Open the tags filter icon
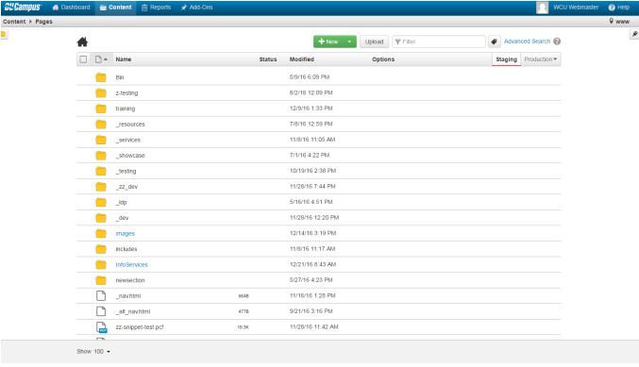639x367 pixels. [494, 42]
